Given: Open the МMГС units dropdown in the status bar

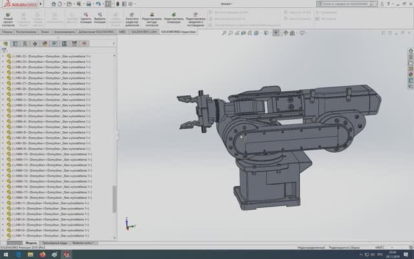Looking at the screenshot, I should coord(384,247).
